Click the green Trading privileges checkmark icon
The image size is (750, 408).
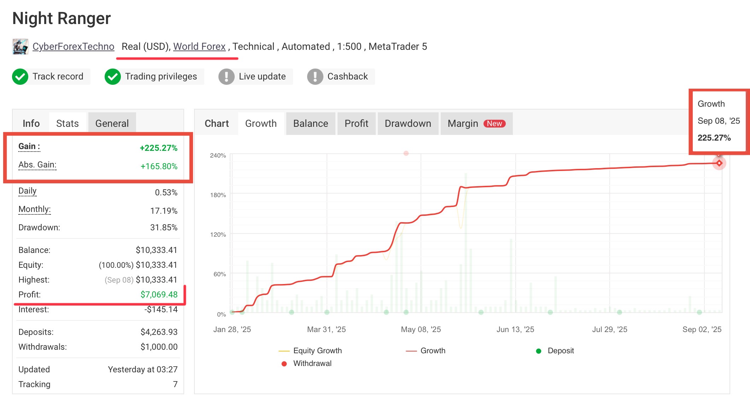(113, 77)
